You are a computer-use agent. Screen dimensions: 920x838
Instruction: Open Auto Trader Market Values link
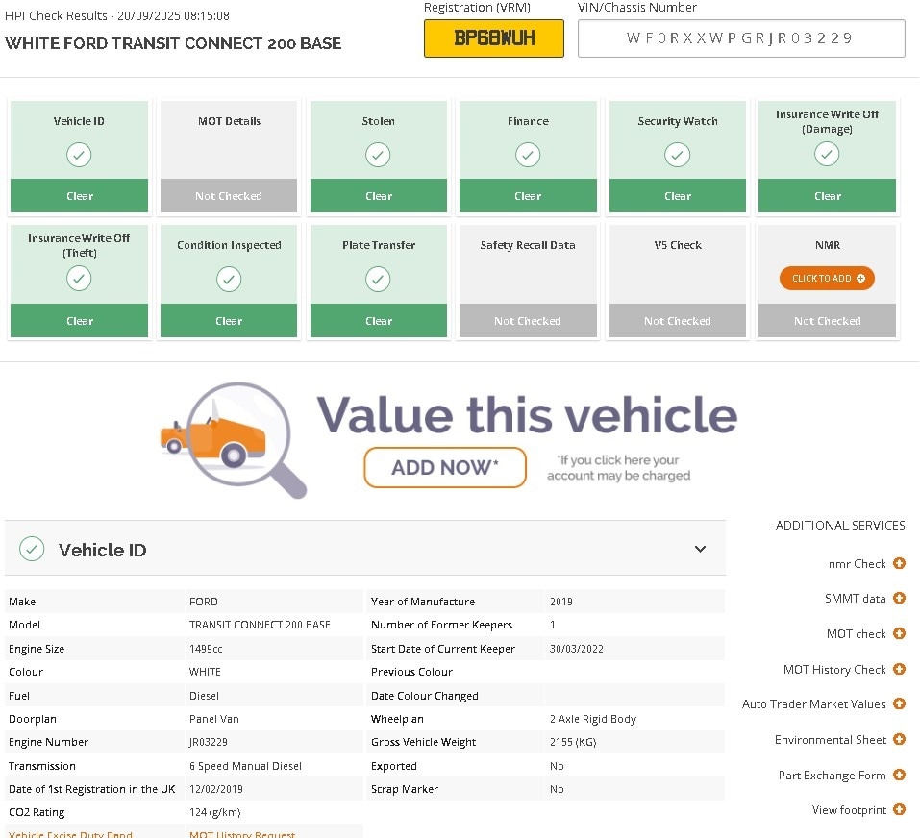pyautogui.click(x=814, y=703)
